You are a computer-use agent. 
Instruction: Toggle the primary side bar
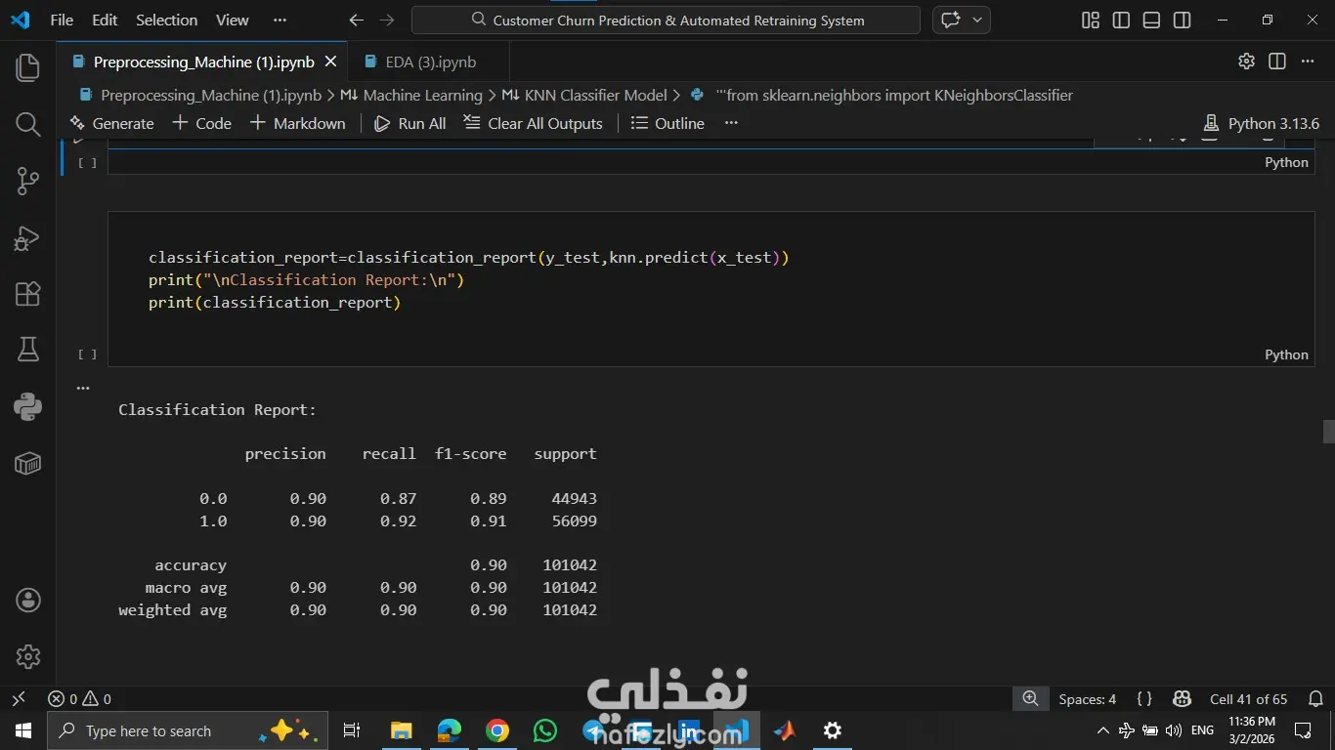click(x=1121, y=20)
